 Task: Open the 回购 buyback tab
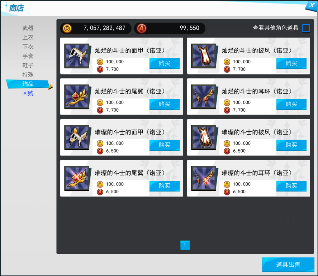[28, 93]
